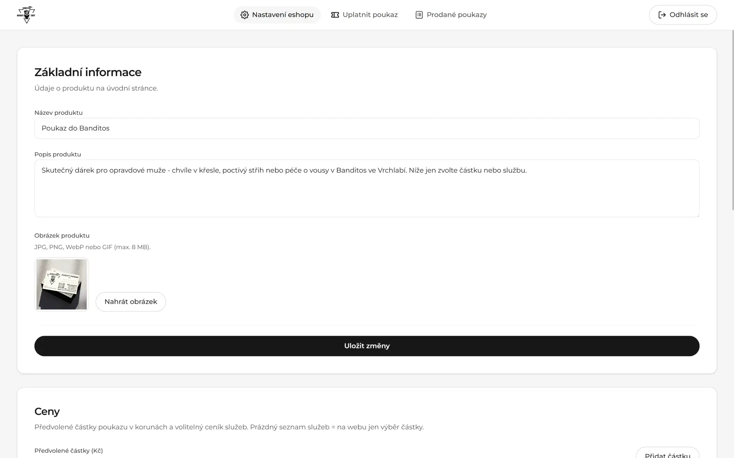Select the product image thumbnail

click(x=62, y=284)
